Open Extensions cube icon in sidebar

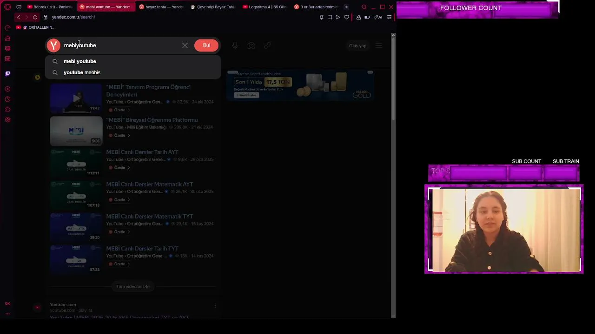pyautogui.click(x=7, y=109)
